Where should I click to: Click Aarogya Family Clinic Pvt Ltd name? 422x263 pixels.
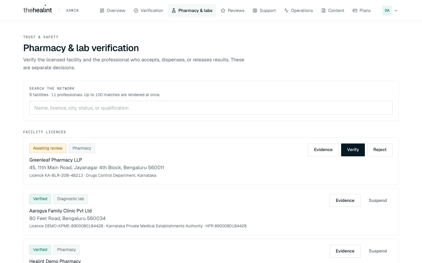(60, 211)
